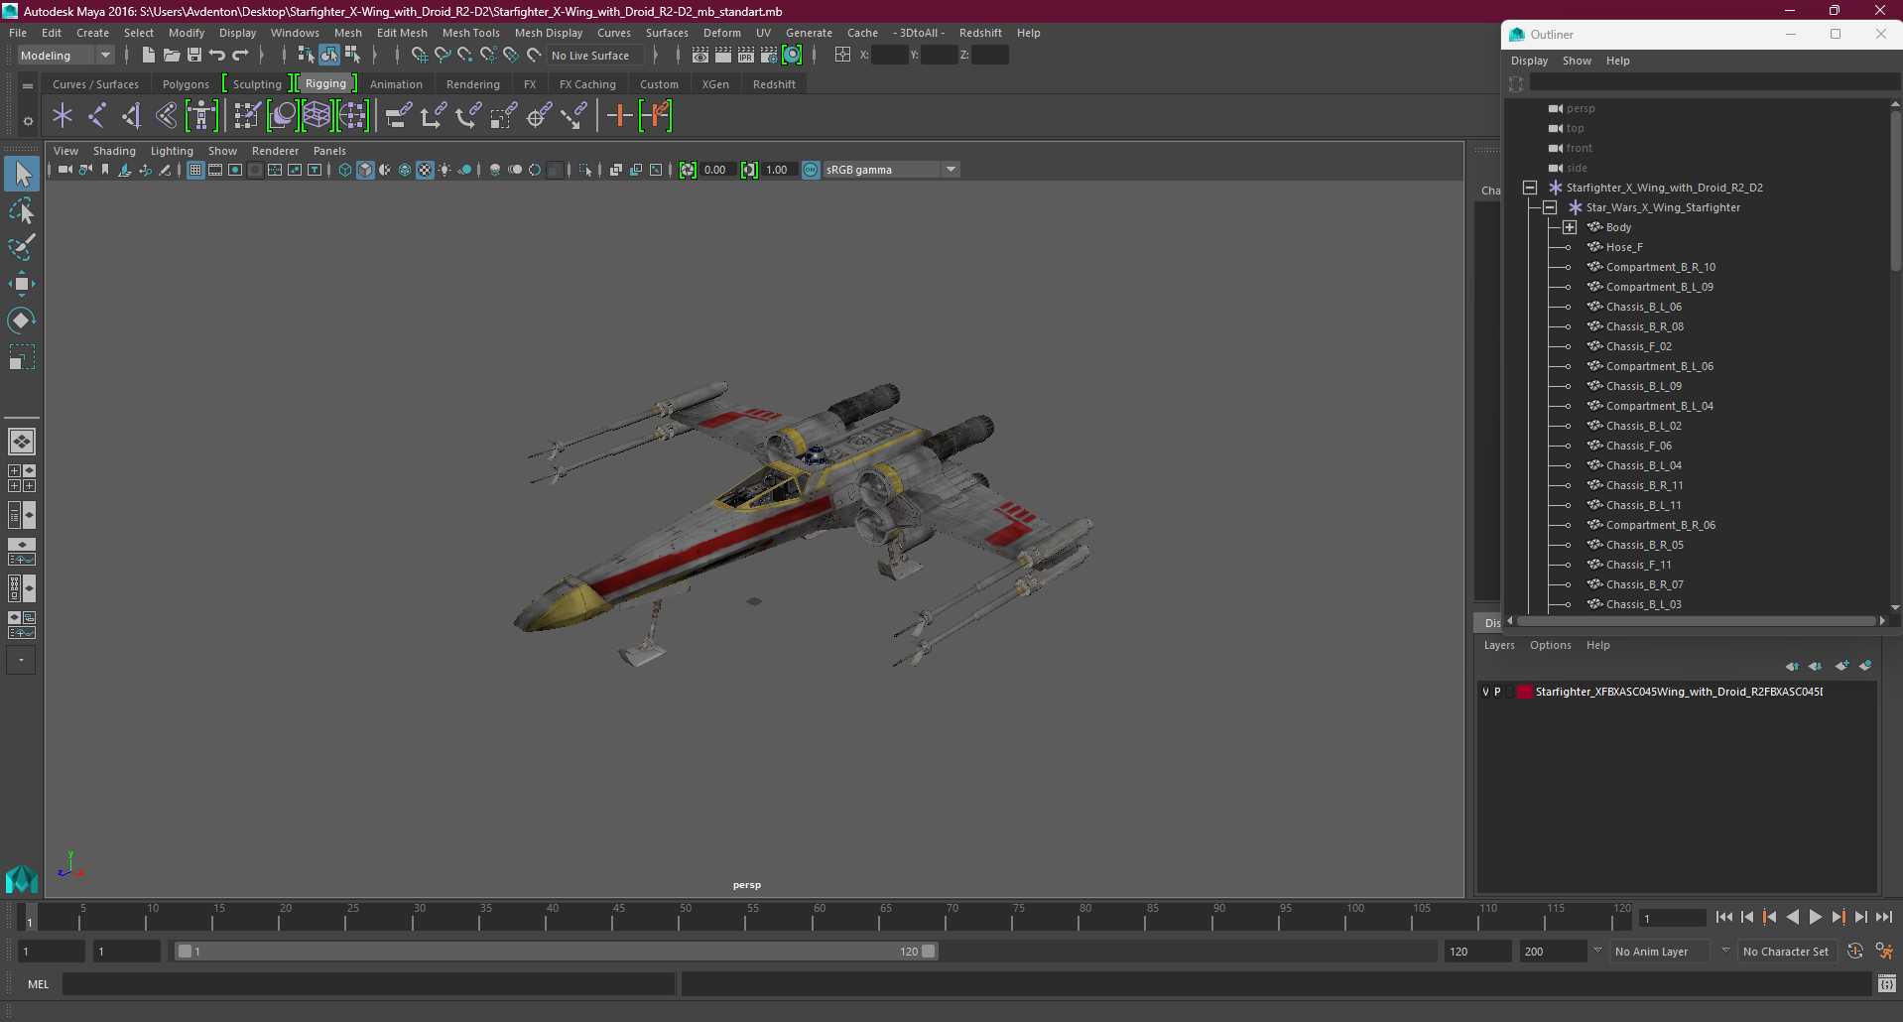This screenshot has width=1903, height=1022.
Task: Toggle viewport grid display icon
Action: pyautogui.click(x=195, y=170)
